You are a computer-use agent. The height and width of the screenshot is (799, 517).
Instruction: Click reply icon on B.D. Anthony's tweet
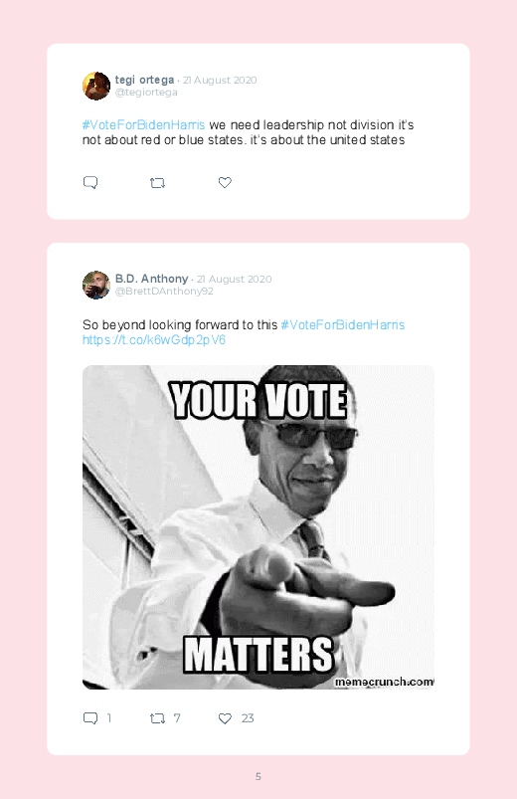click(90, 718)
